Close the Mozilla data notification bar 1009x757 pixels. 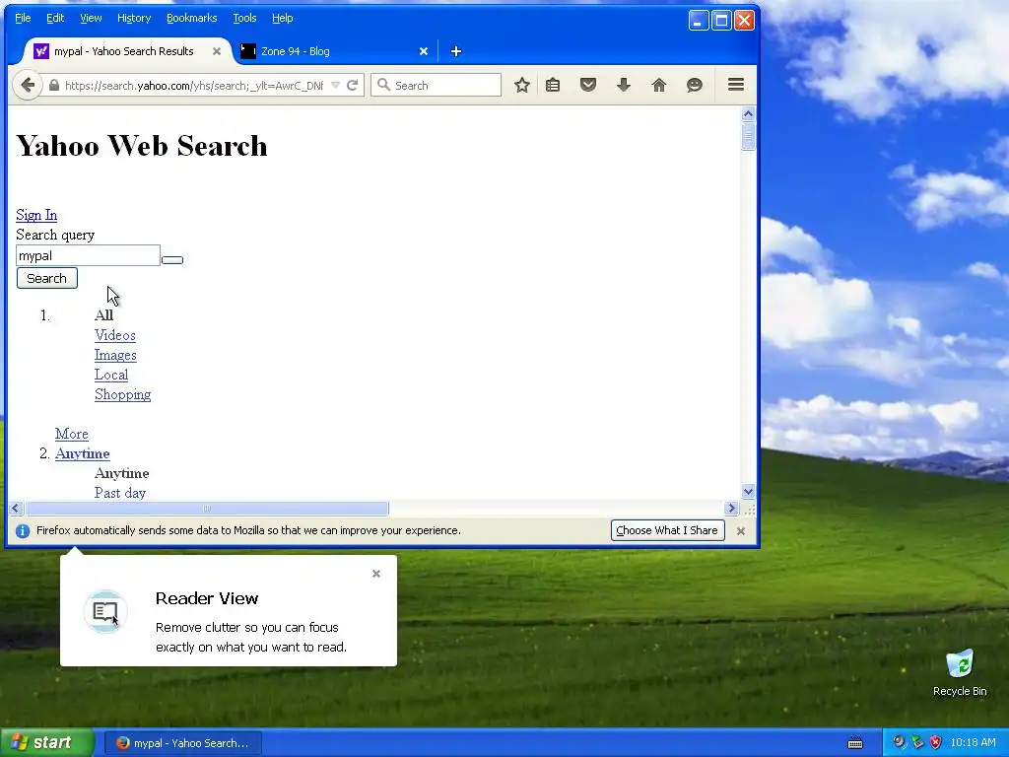point(741,531)
